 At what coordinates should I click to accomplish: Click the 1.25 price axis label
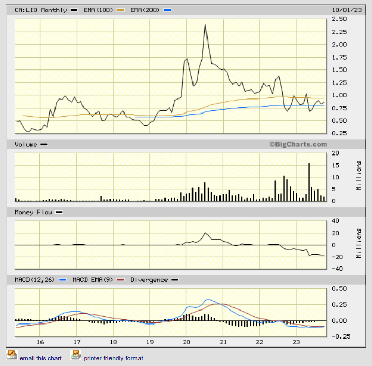pos(339,83)
